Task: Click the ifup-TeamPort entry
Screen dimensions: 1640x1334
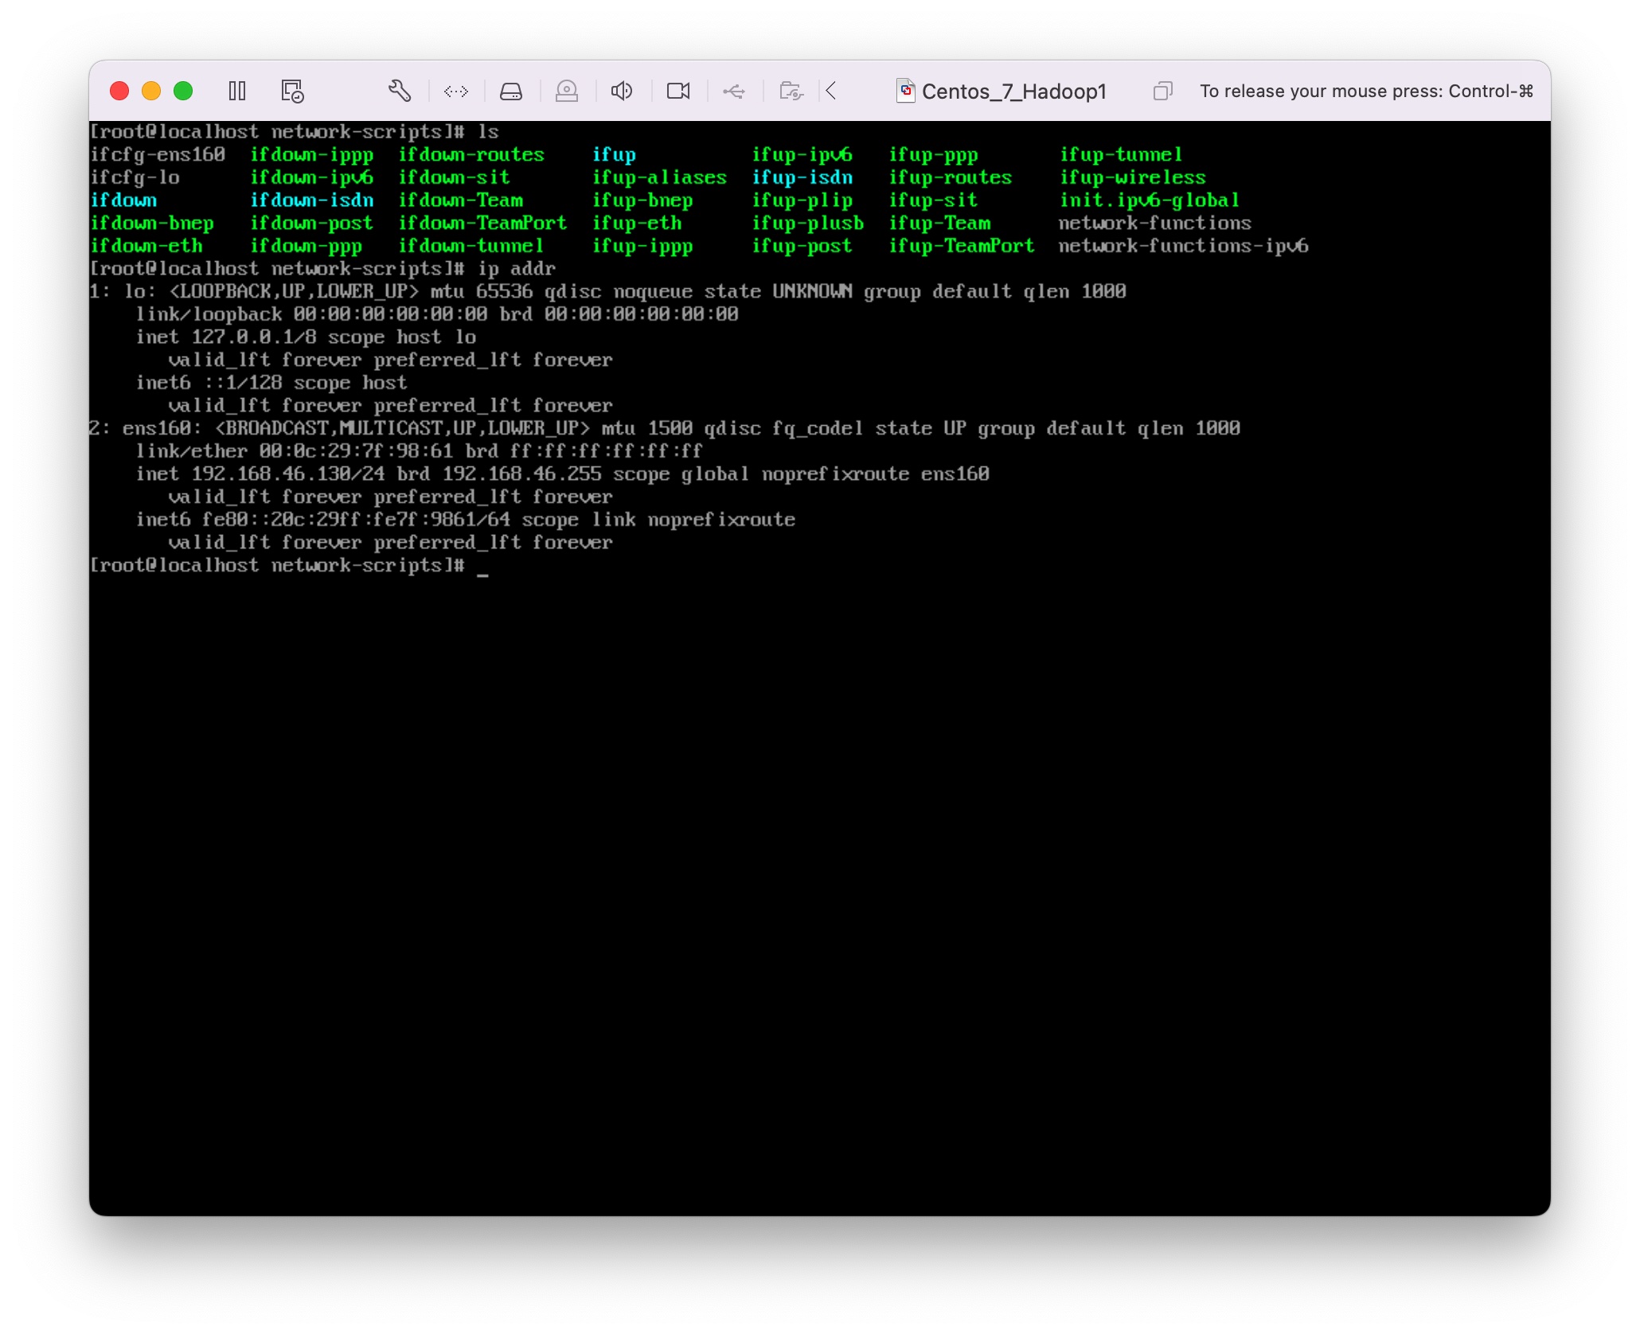Action: [x=962, y=246]
